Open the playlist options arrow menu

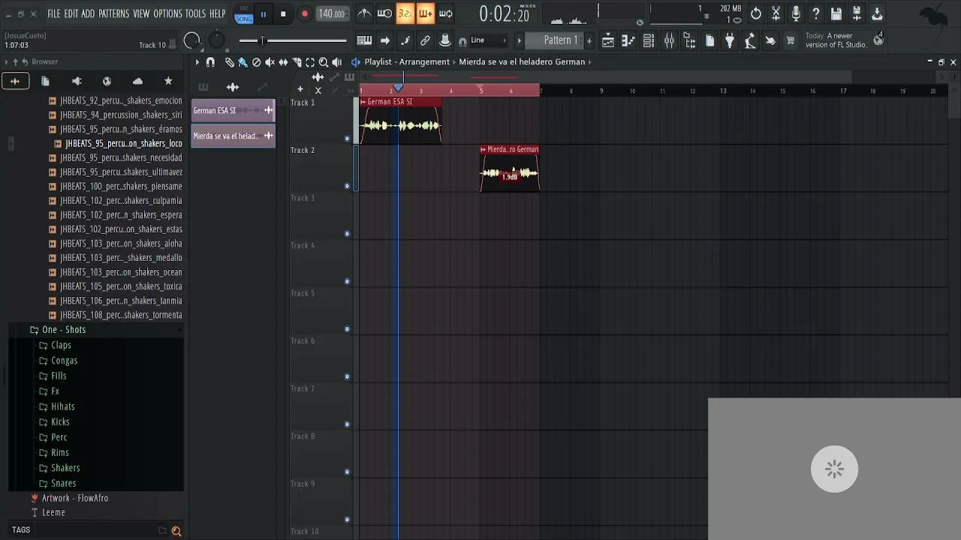click(197, 62)
